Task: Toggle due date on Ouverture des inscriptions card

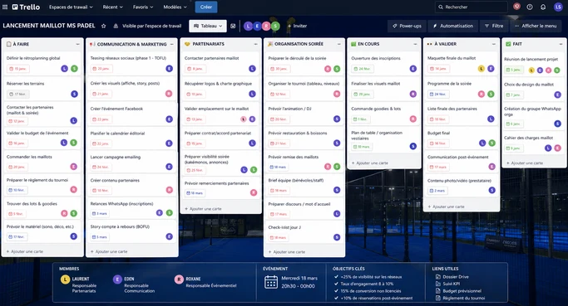Action: [x=363, y=69]
